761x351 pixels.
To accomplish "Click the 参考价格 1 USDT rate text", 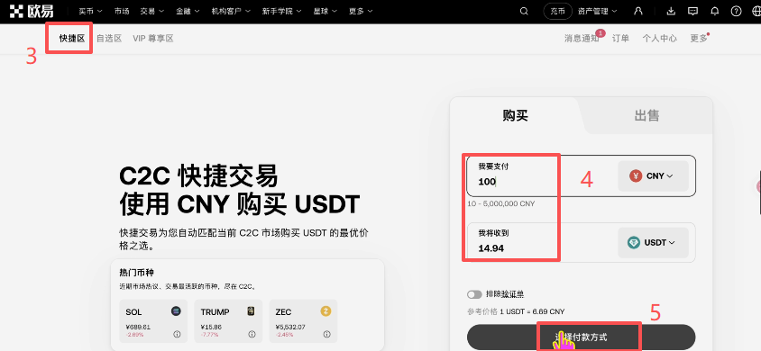I will point(516,311).
